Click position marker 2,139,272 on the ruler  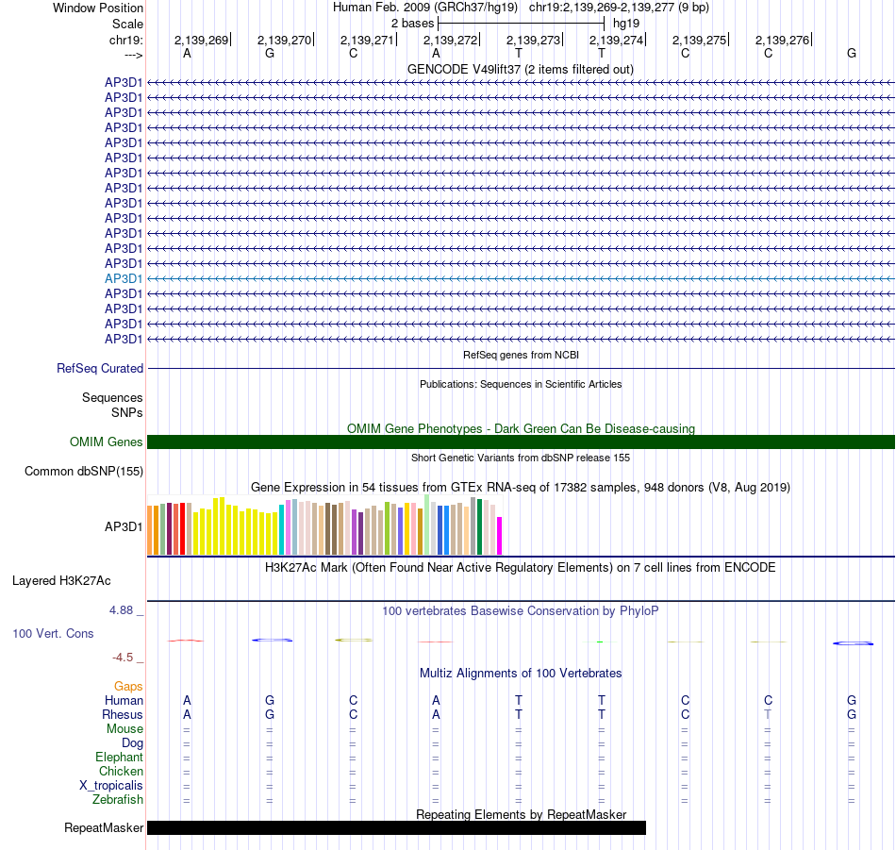(x=450, y=40)
